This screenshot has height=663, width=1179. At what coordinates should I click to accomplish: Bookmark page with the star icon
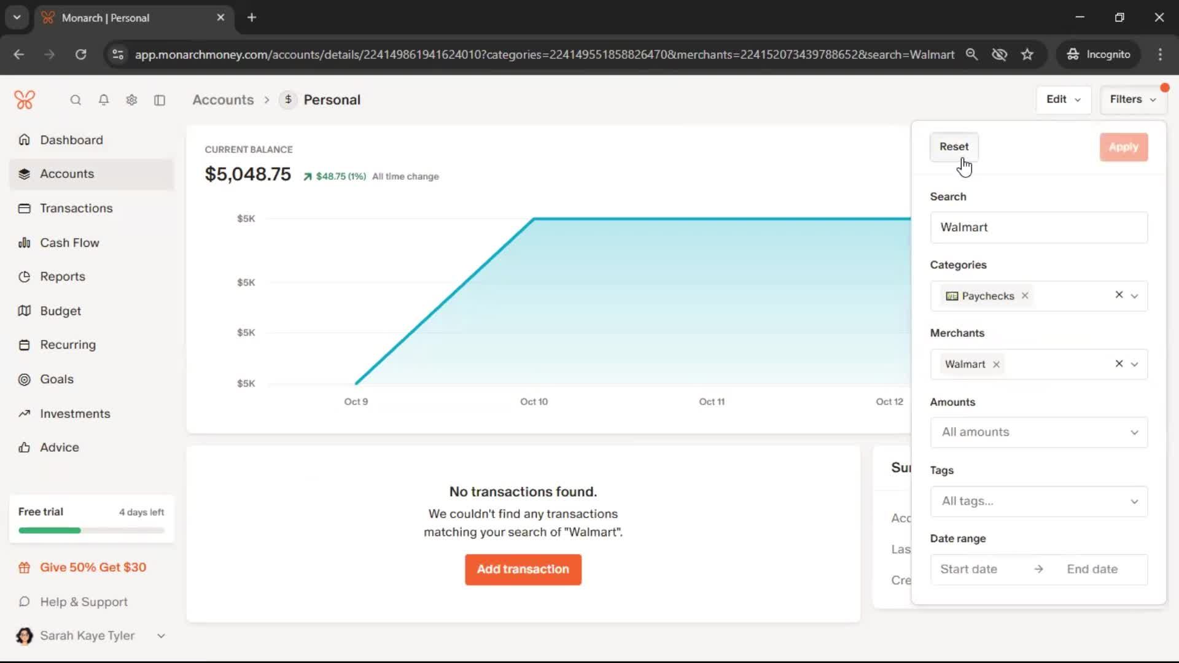click(1027, 55)
